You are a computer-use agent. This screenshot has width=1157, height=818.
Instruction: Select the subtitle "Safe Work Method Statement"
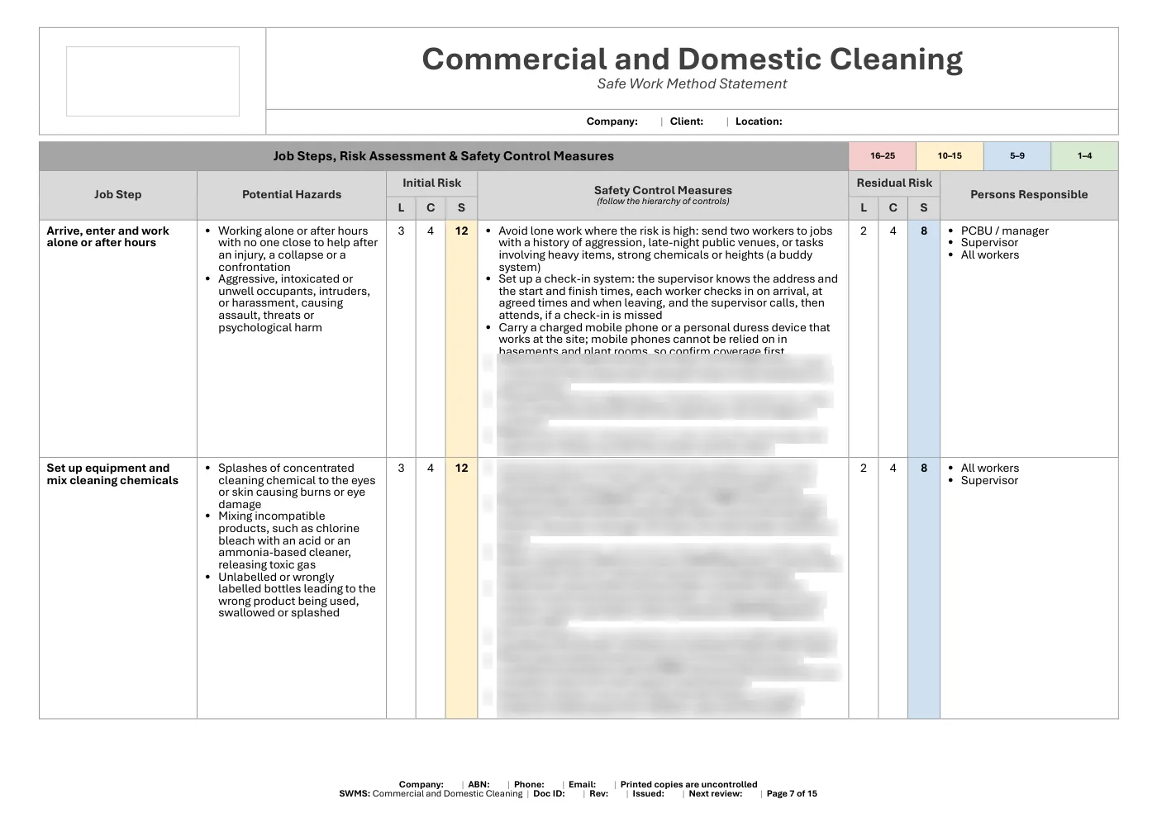pos(693,83)
